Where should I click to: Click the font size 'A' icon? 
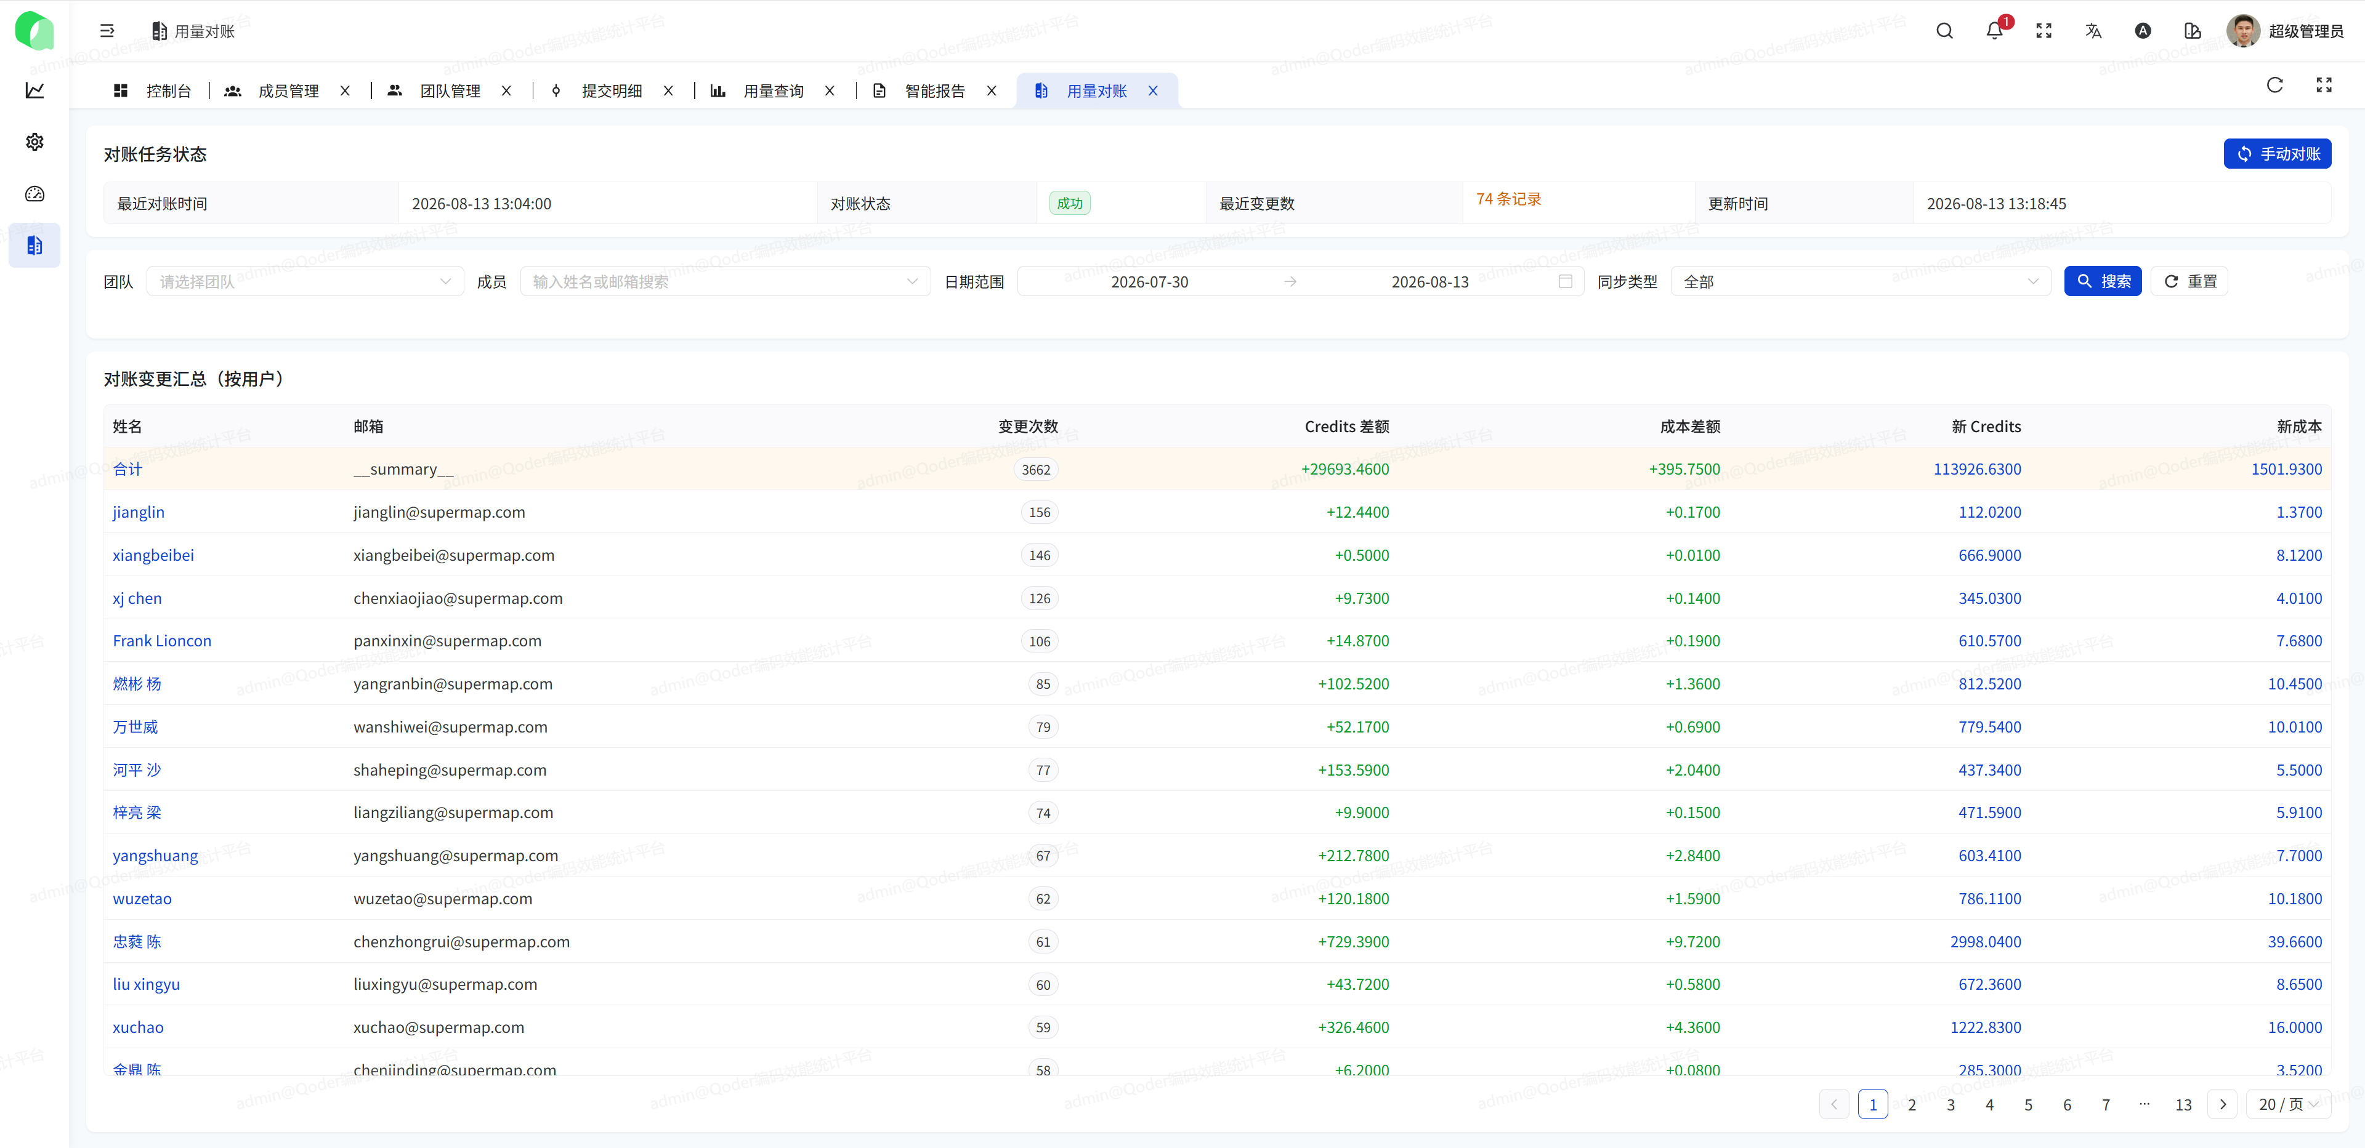2143,31
